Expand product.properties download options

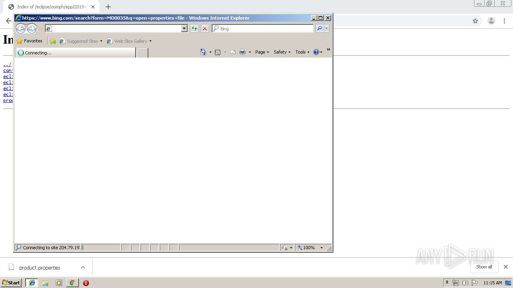coord(83,267)
